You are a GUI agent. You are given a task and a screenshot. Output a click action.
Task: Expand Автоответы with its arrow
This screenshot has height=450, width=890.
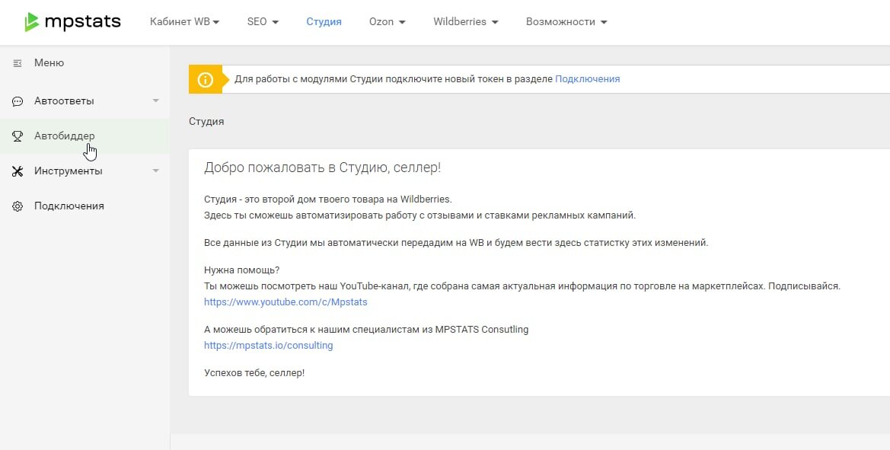click(x=156, y=101)
